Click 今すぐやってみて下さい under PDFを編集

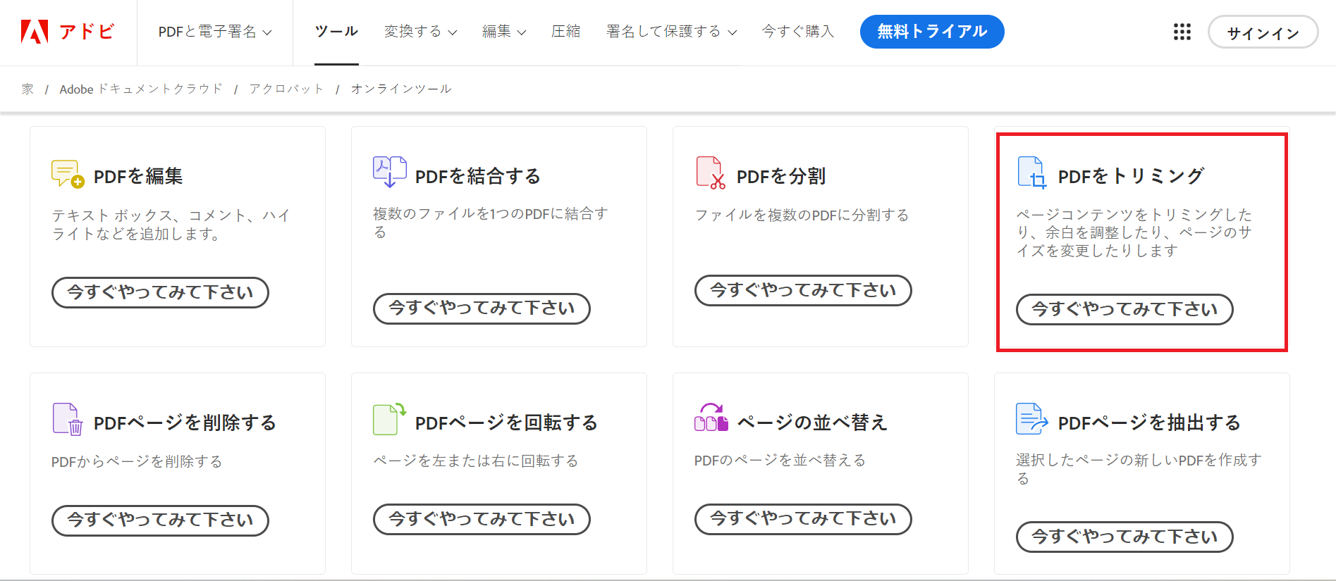point(160,292)
